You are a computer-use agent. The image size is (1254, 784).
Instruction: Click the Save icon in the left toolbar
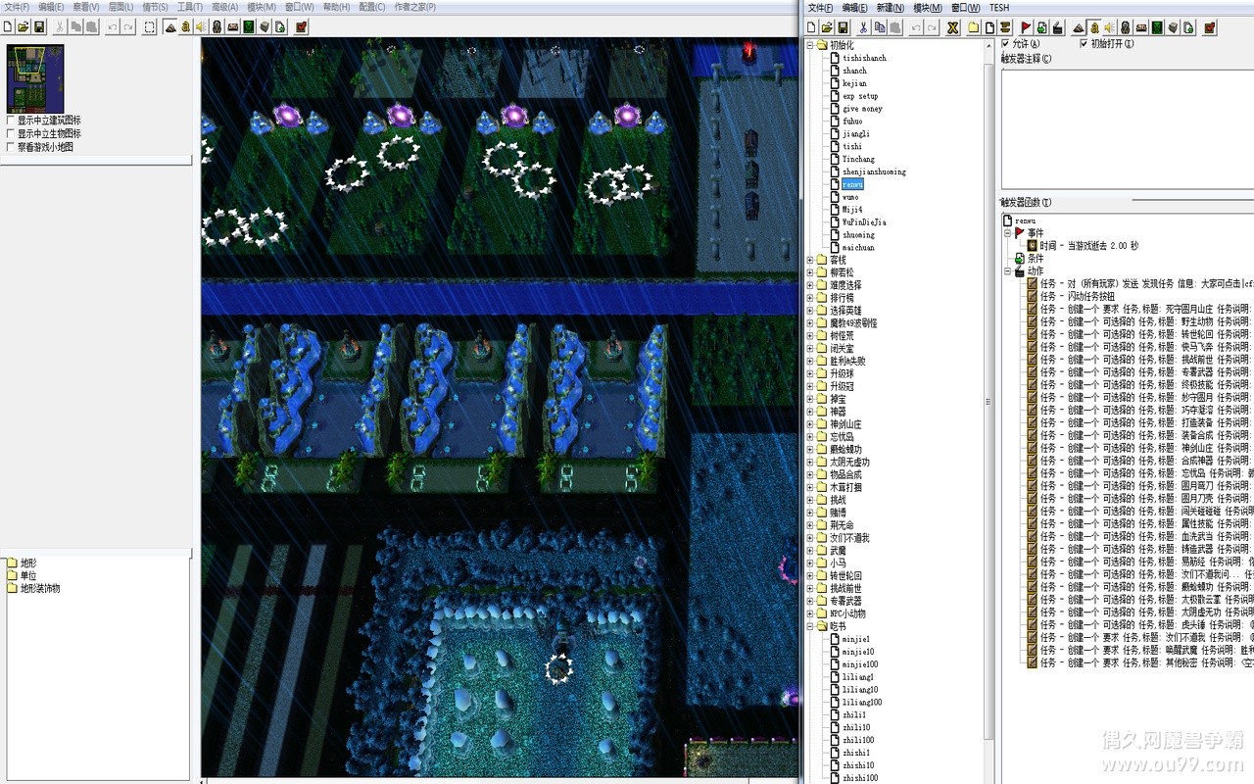tap(39, 27)
